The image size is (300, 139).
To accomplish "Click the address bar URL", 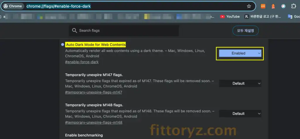I will [59, 6].
